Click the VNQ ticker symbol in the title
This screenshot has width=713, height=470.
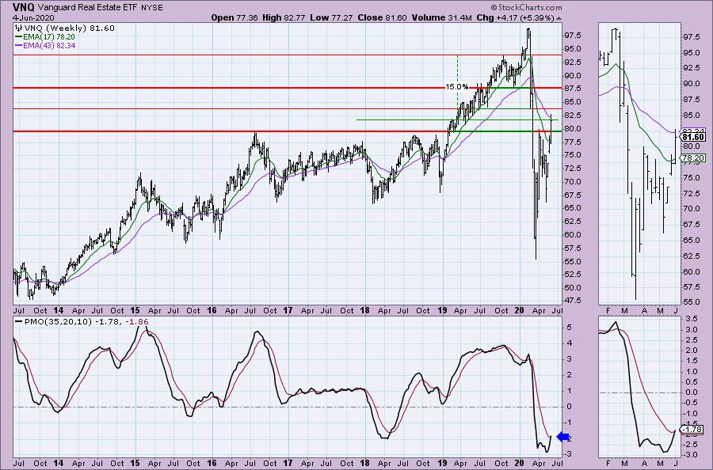24,7
